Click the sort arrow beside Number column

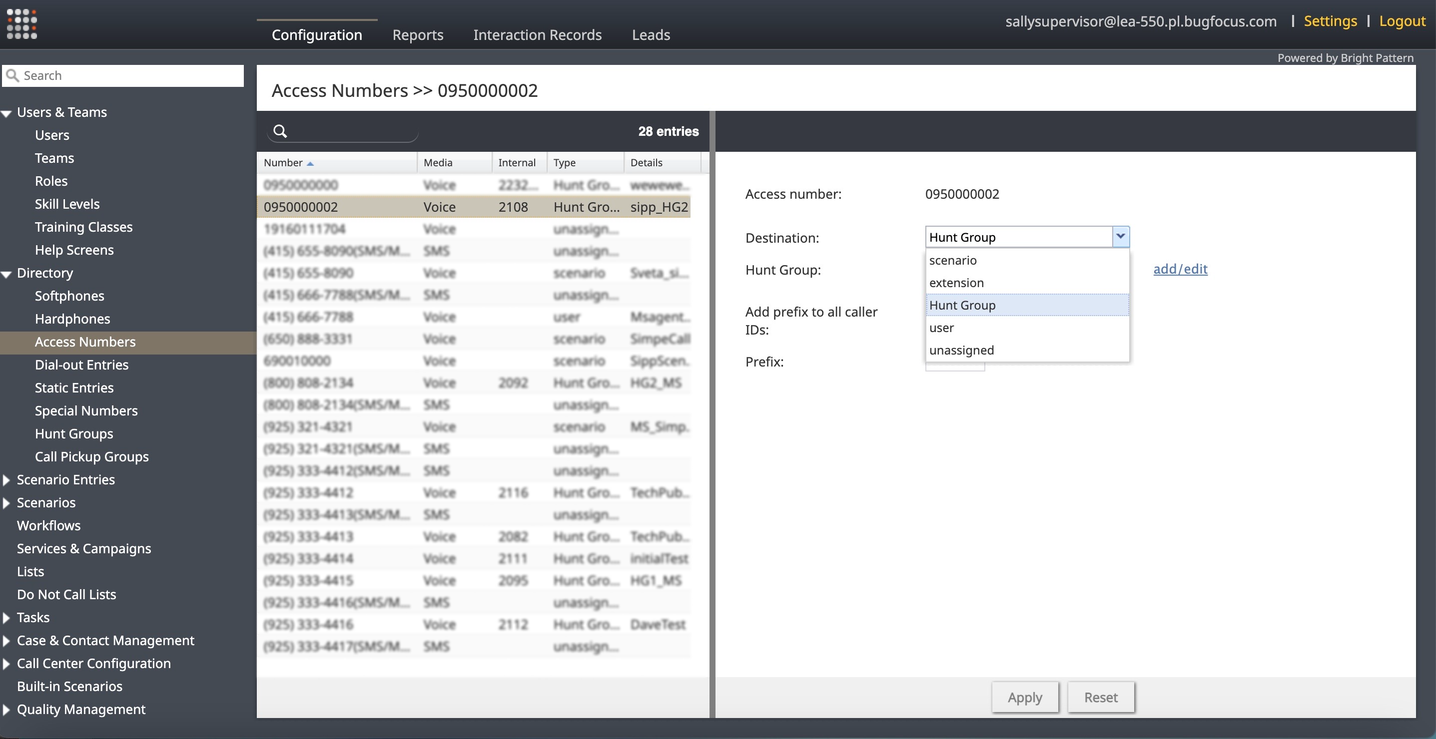310,163
